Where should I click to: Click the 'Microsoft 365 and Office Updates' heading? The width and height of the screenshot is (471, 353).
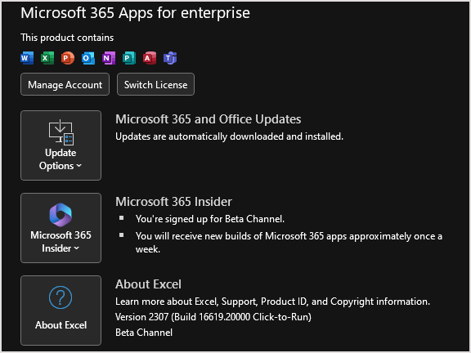209,119
